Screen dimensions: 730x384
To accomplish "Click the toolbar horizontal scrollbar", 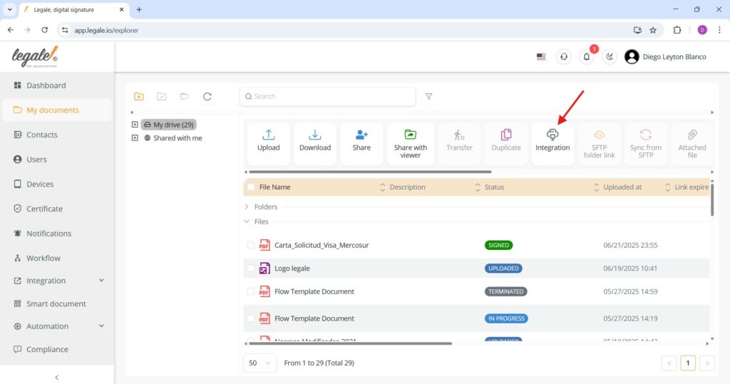I will (x=370, y=172).
